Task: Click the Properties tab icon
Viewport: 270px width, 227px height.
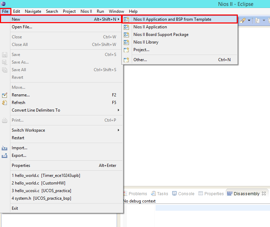Action: point(201,193)
